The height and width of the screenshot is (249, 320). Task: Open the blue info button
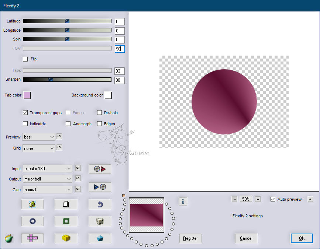coord(183,201)
